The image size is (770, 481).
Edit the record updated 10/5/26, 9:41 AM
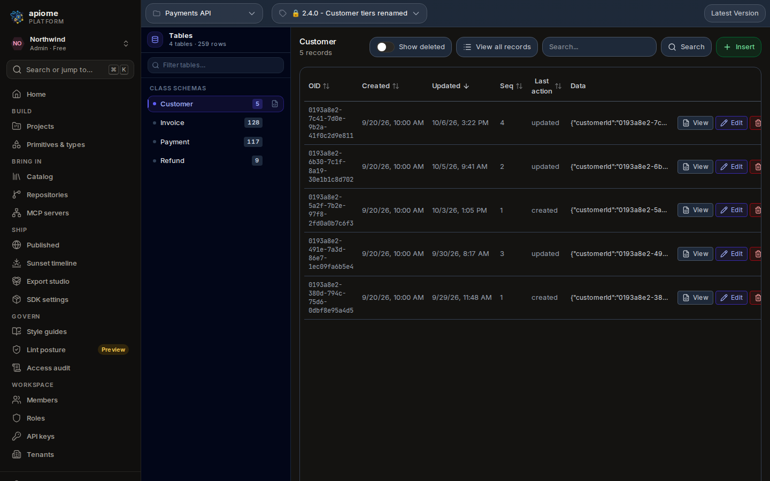point(731,167)
